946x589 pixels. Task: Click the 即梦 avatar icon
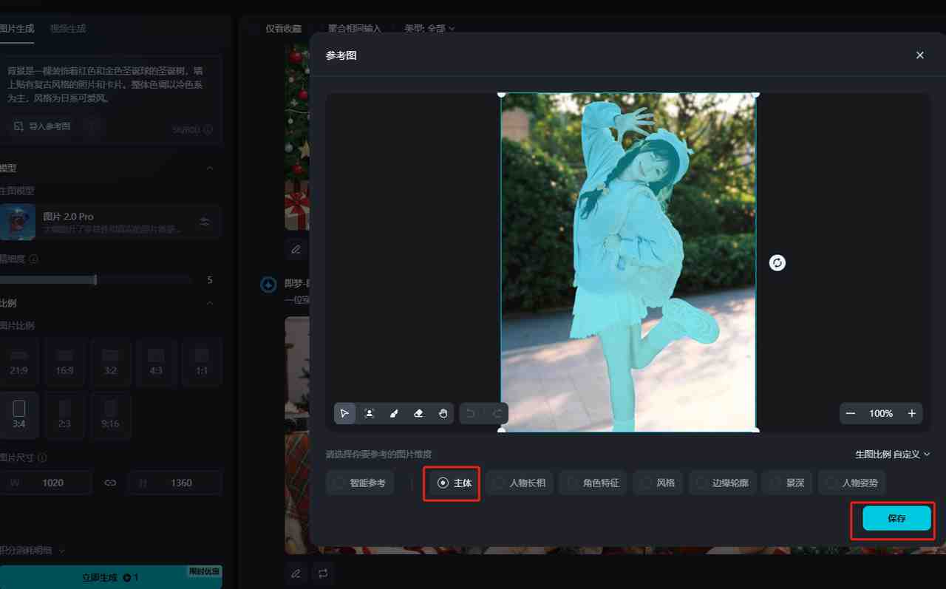pos(269,285)
